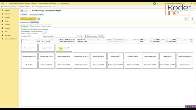This screenshot has height=110, width=196.
Task: Open the main menu hamburger icon
Action: pos(6,4)
